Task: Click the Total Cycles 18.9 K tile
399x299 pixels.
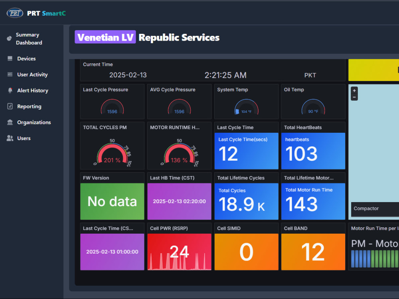Action: coord(246,201)
